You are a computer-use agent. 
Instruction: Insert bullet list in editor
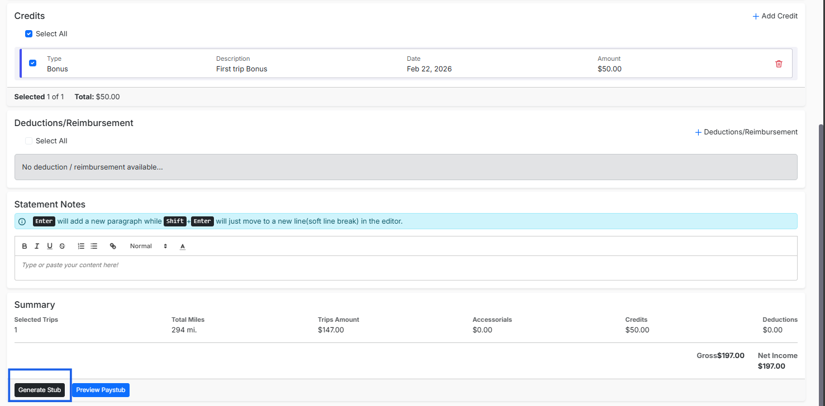tap(94, 246)
